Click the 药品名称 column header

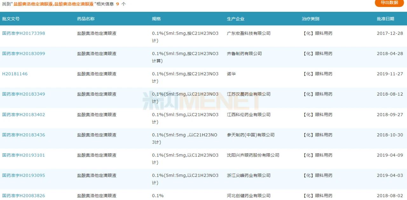click(x=86, y=19)
